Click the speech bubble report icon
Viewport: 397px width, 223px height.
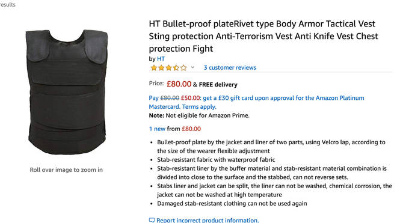152,220
